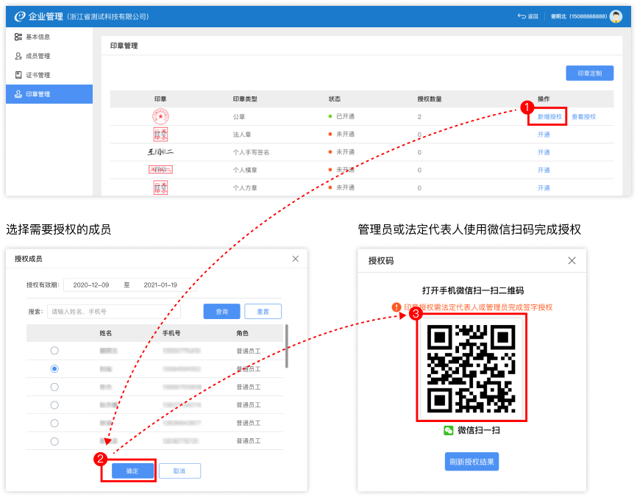637x497 pixels.
Task: Click the red round 公章 seal image
Action: point(160,117)
